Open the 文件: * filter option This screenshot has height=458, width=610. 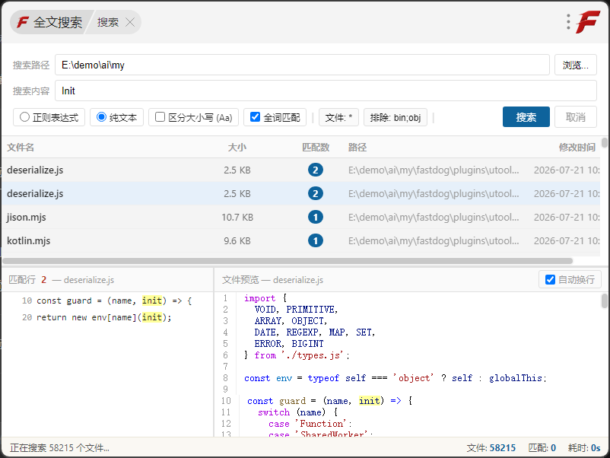[338, 117]
